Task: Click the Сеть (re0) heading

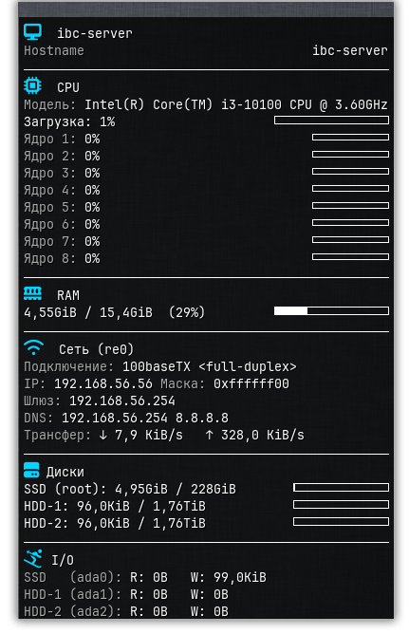Action: tap(96, 349)
